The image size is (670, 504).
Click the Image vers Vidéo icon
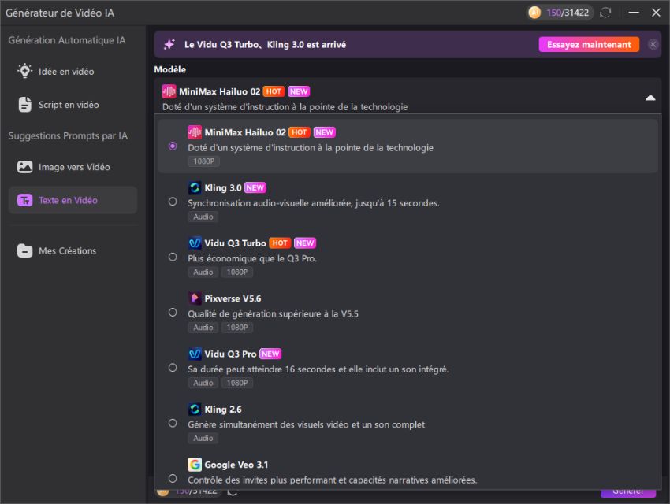[x=27, y=166]
